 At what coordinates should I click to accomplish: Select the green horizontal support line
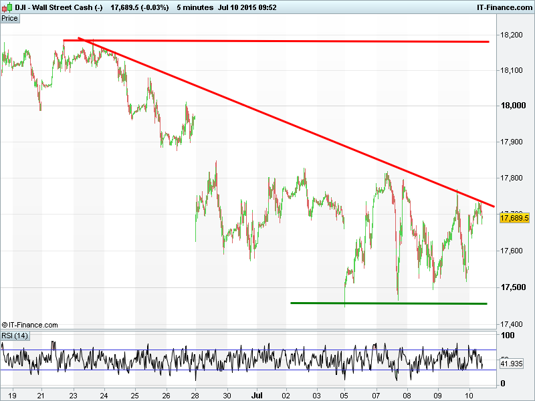[389, 303]
